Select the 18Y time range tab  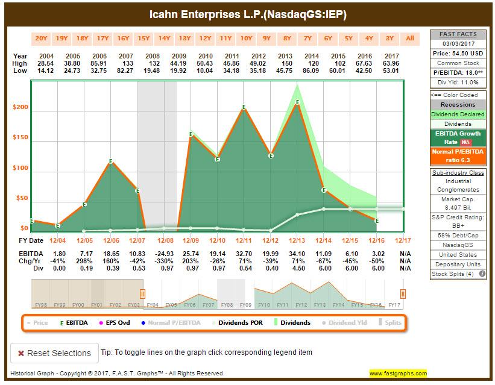point(82,39)
